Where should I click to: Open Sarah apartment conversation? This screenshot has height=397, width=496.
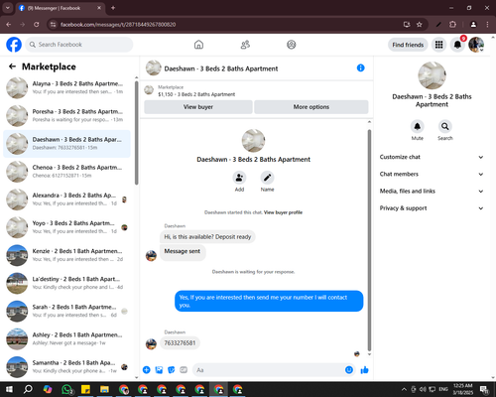coord(66,312)
